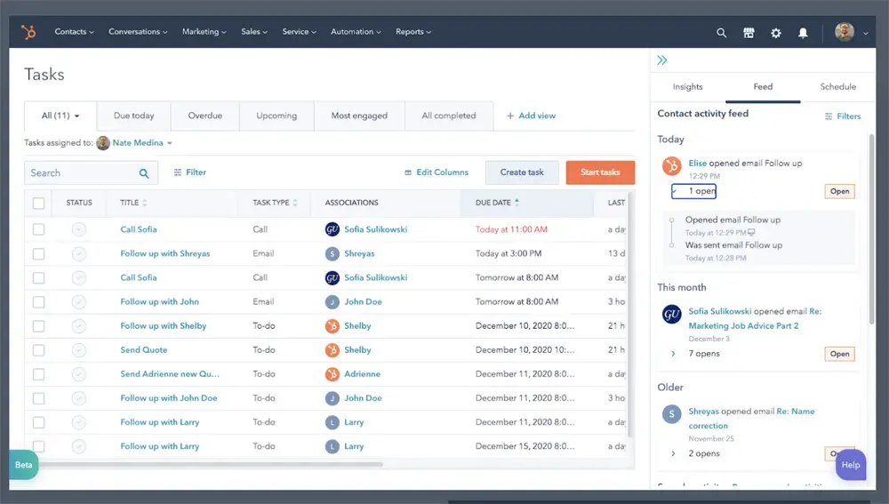Switch to the Schedule tab

(x=837, y=87)
